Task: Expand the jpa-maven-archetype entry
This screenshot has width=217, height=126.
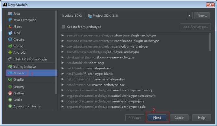Action: tap(63, 52)
